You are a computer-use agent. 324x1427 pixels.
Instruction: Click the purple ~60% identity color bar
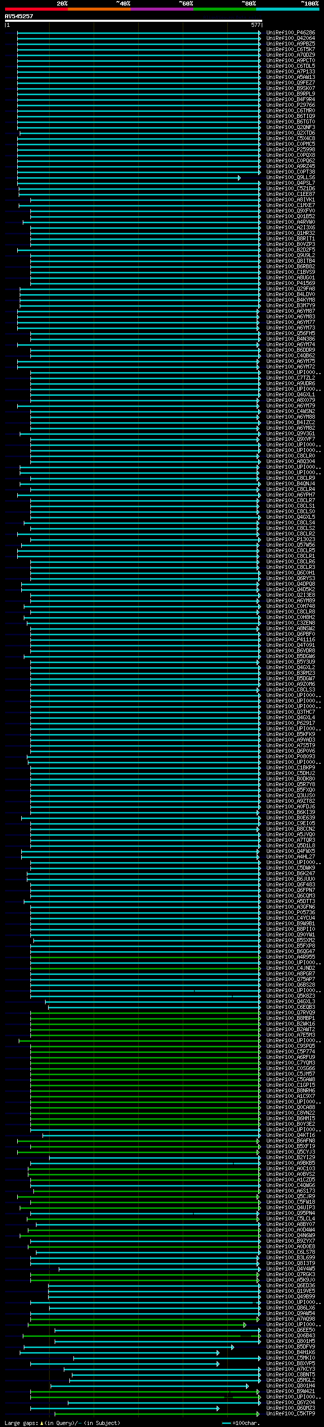pyautogui.click(x=163, y=9)
